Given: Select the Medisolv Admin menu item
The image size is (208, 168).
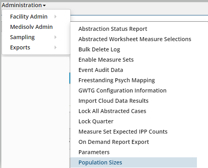Looking at the screenshot, I should tap(31, 27).
